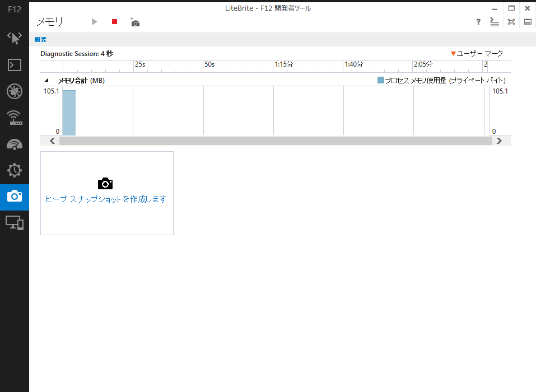Open the 概要 breadcrumb link
This screenshot has width=536, height=392.
(x=40, y=39)
